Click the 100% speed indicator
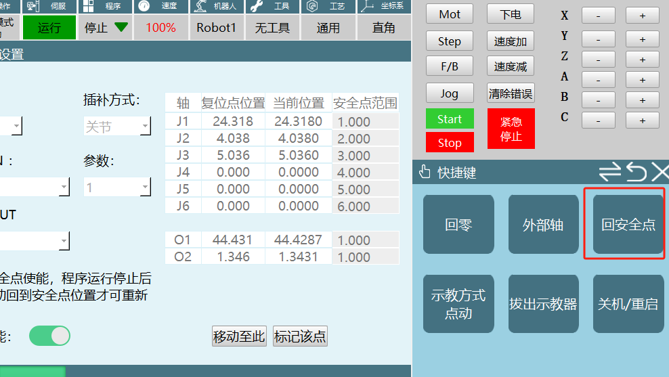The image size is (669, 377). pos(161,28)
